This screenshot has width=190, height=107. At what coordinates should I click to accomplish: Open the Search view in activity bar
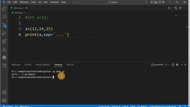(4, 17)
